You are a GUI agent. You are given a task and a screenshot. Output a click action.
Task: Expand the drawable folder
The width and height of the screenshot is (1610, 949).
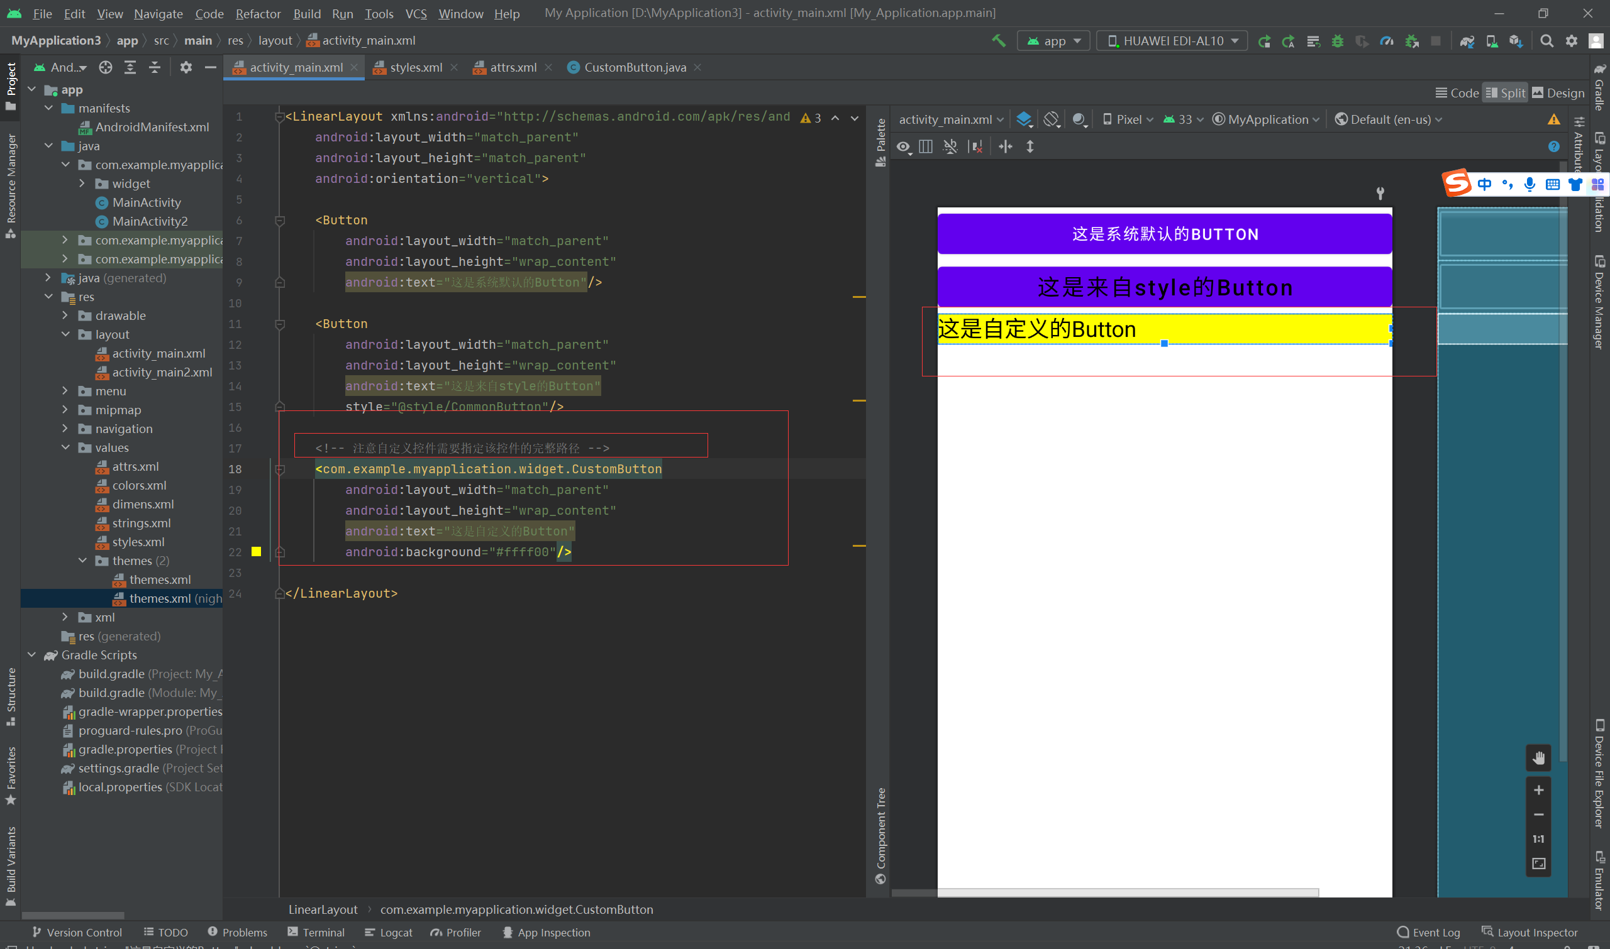[x=65, y=315]
